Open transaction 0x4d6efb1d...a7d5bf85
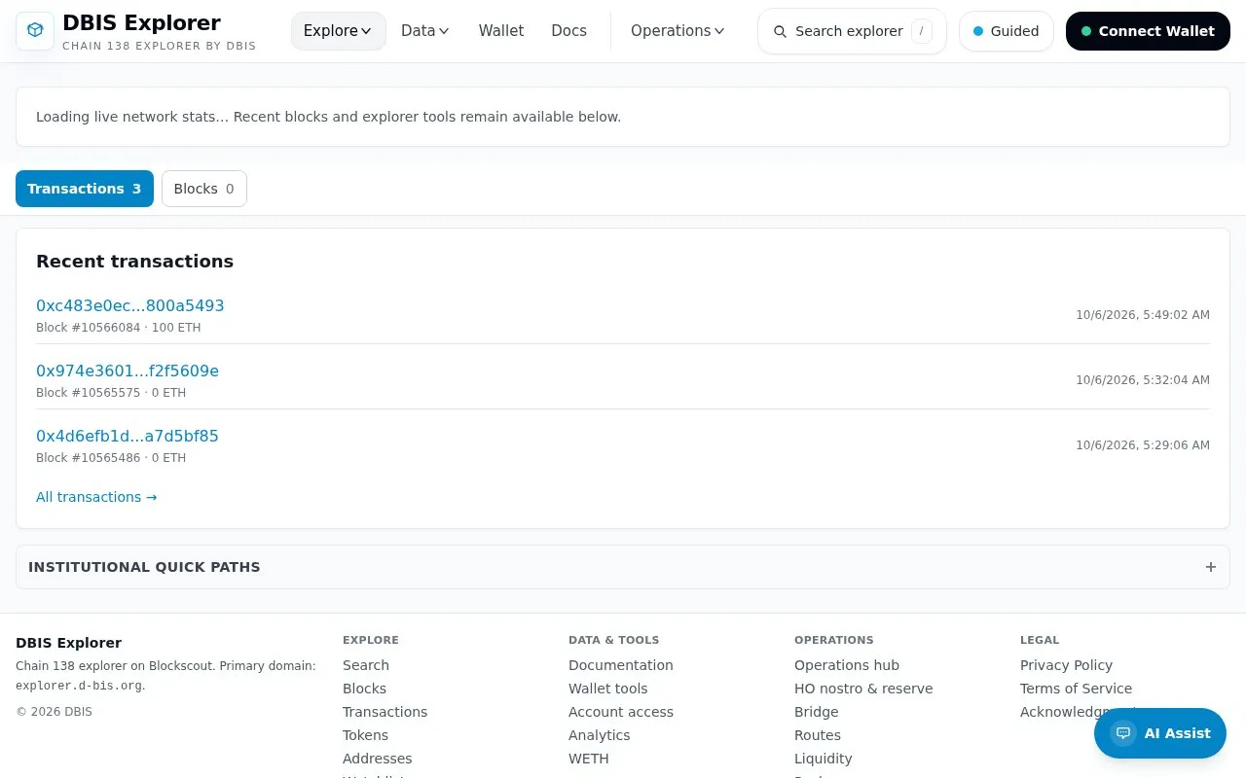This screenshot has width=1246, height=778. [x=128, y=436]
